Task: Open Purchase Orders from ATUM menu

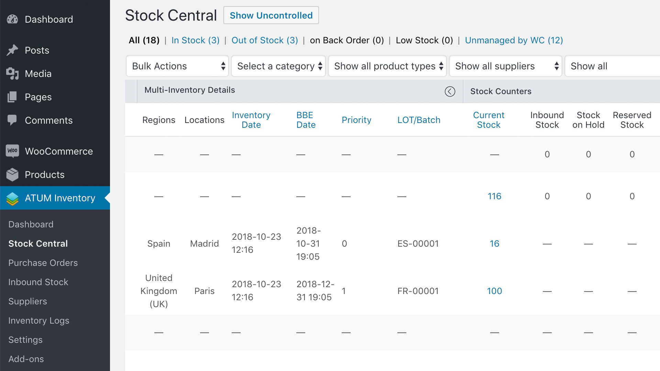Action: (x=43, y=263)
